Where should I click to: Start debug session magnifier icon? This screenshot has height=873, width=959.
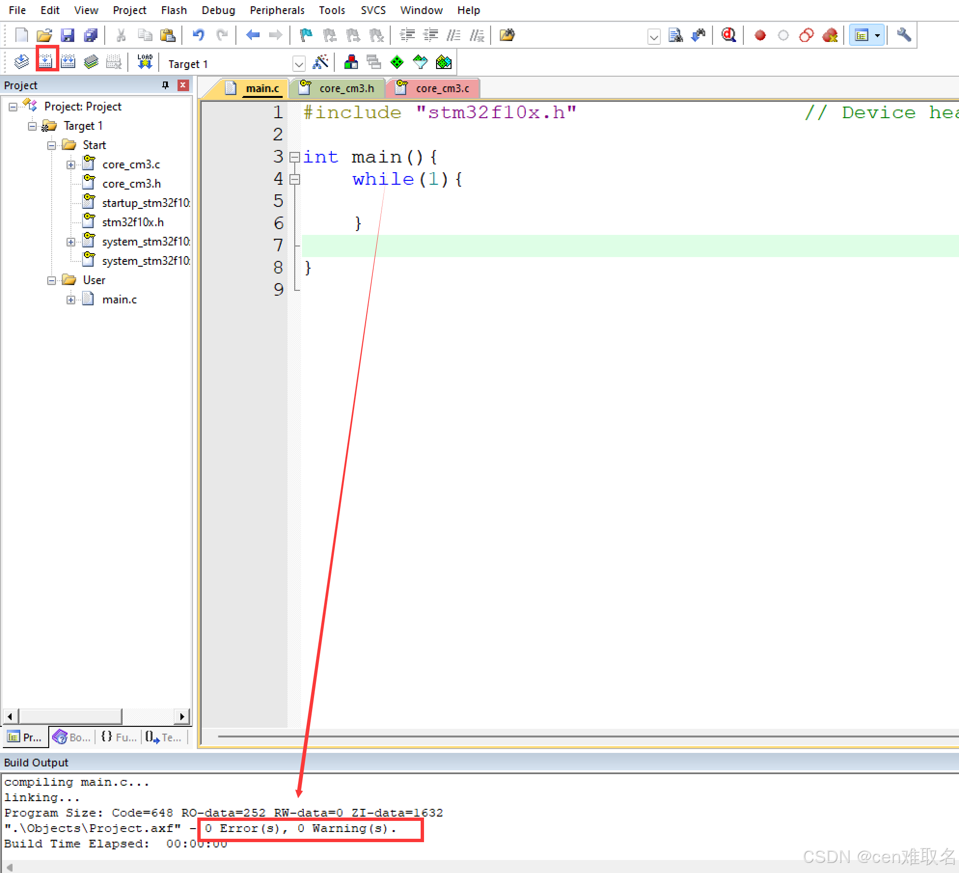tap(728, 35)
